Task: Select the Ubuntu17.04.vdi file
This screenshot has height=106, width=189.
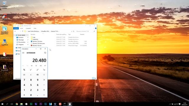Action: coord(37,46)
